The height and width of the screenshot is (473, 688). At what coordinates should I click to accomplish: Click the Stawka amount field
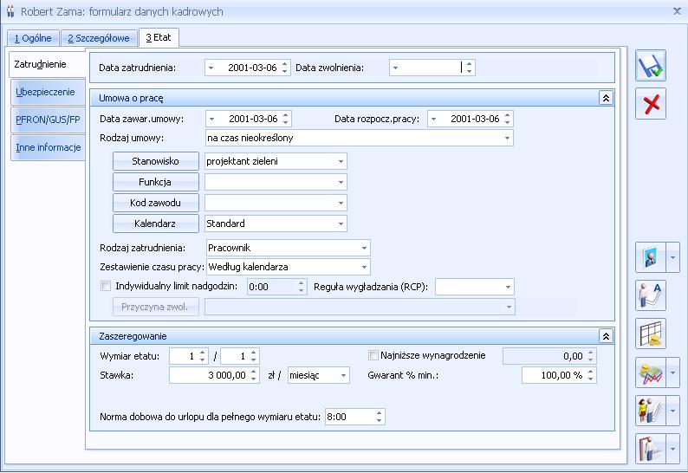click(214, 376)
